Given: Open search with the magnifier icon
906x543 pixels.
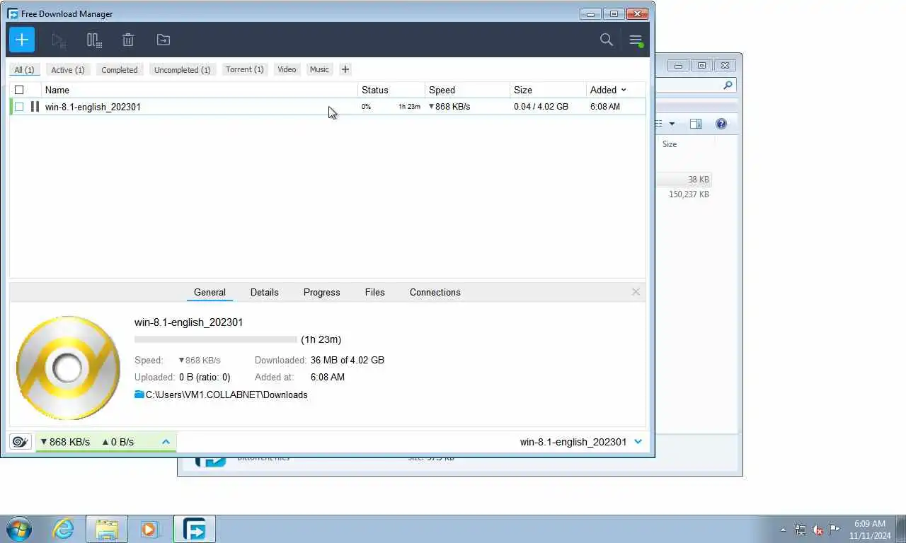Looking at the screenshot, I should [607, 40].
